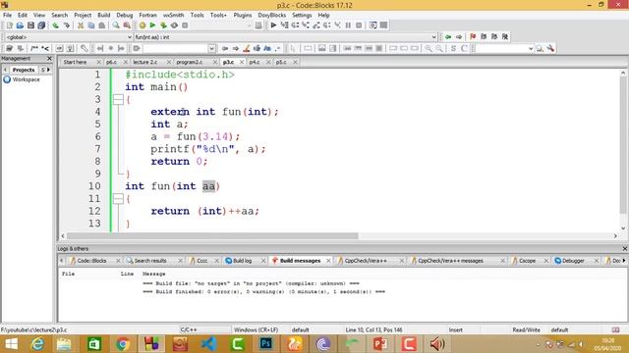Redo the last undone edit
The width and height of the screenshot is (629, 353).
click(x=67, y=25)
